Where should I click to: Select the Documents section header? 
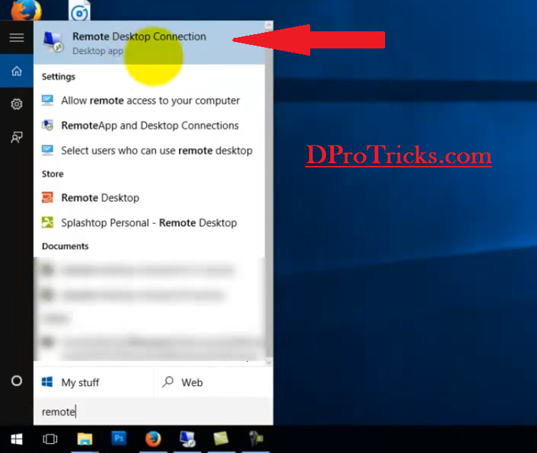[65, 246]
